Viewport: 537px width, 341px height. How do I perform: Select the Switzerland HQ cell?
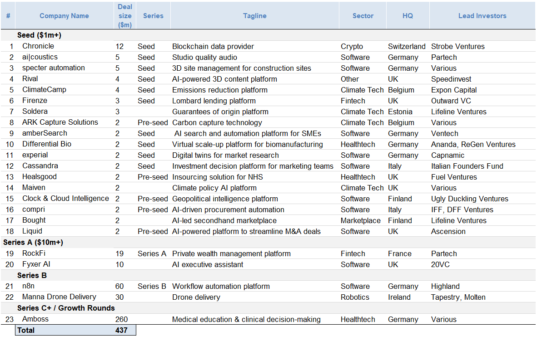(x=407, y=46)
